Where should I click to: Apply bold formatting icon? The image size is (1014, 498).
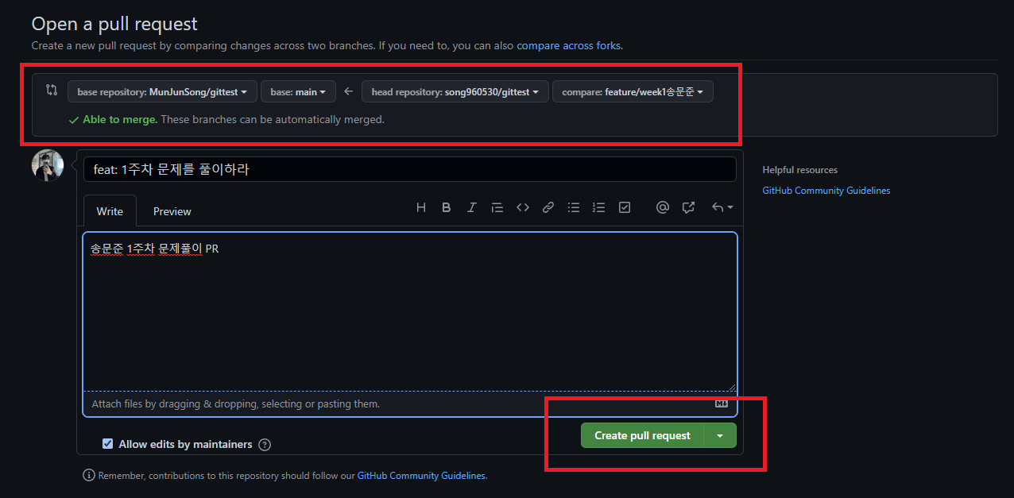(x=447, y=207)
